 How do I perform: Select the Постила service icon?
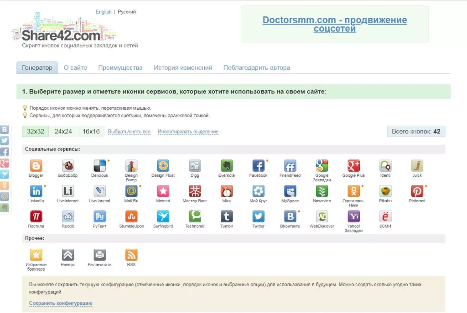[36, 216]
